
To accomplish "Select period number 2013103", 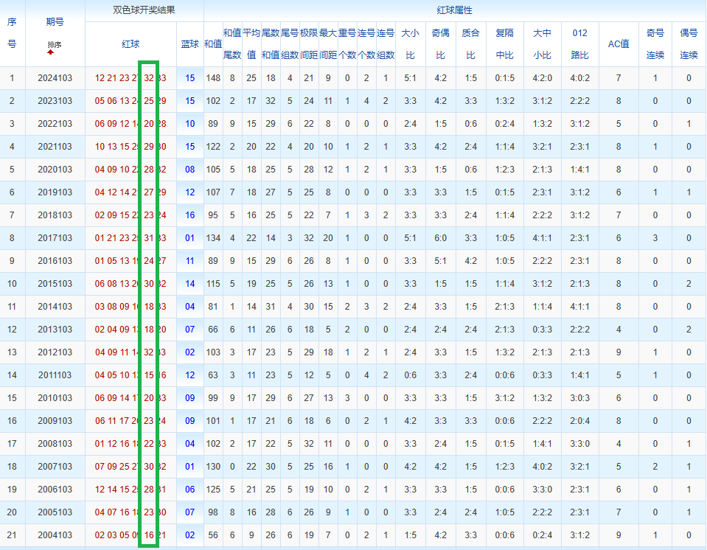I will tap(55, 329).
